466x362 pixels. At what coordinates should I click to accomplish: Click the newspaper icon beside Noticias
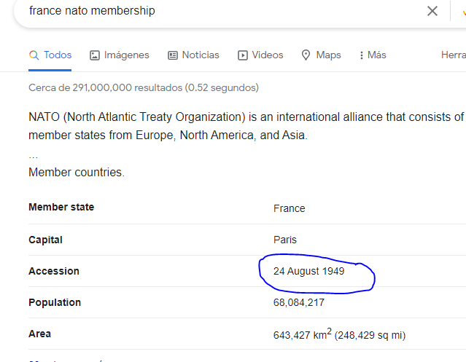pyautogui.click(x=173, y=55)
